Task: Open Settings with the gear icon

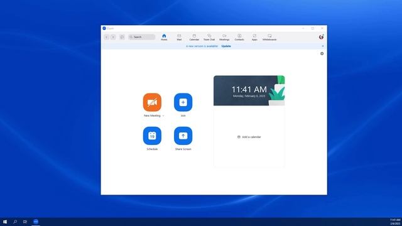Action: coord(322,53)
